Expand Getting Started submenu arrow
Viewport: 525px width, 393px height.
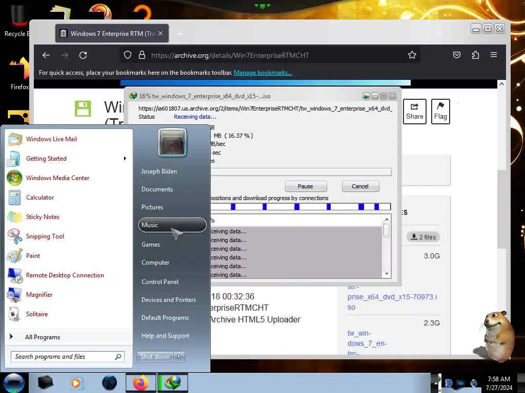[125, 159]
